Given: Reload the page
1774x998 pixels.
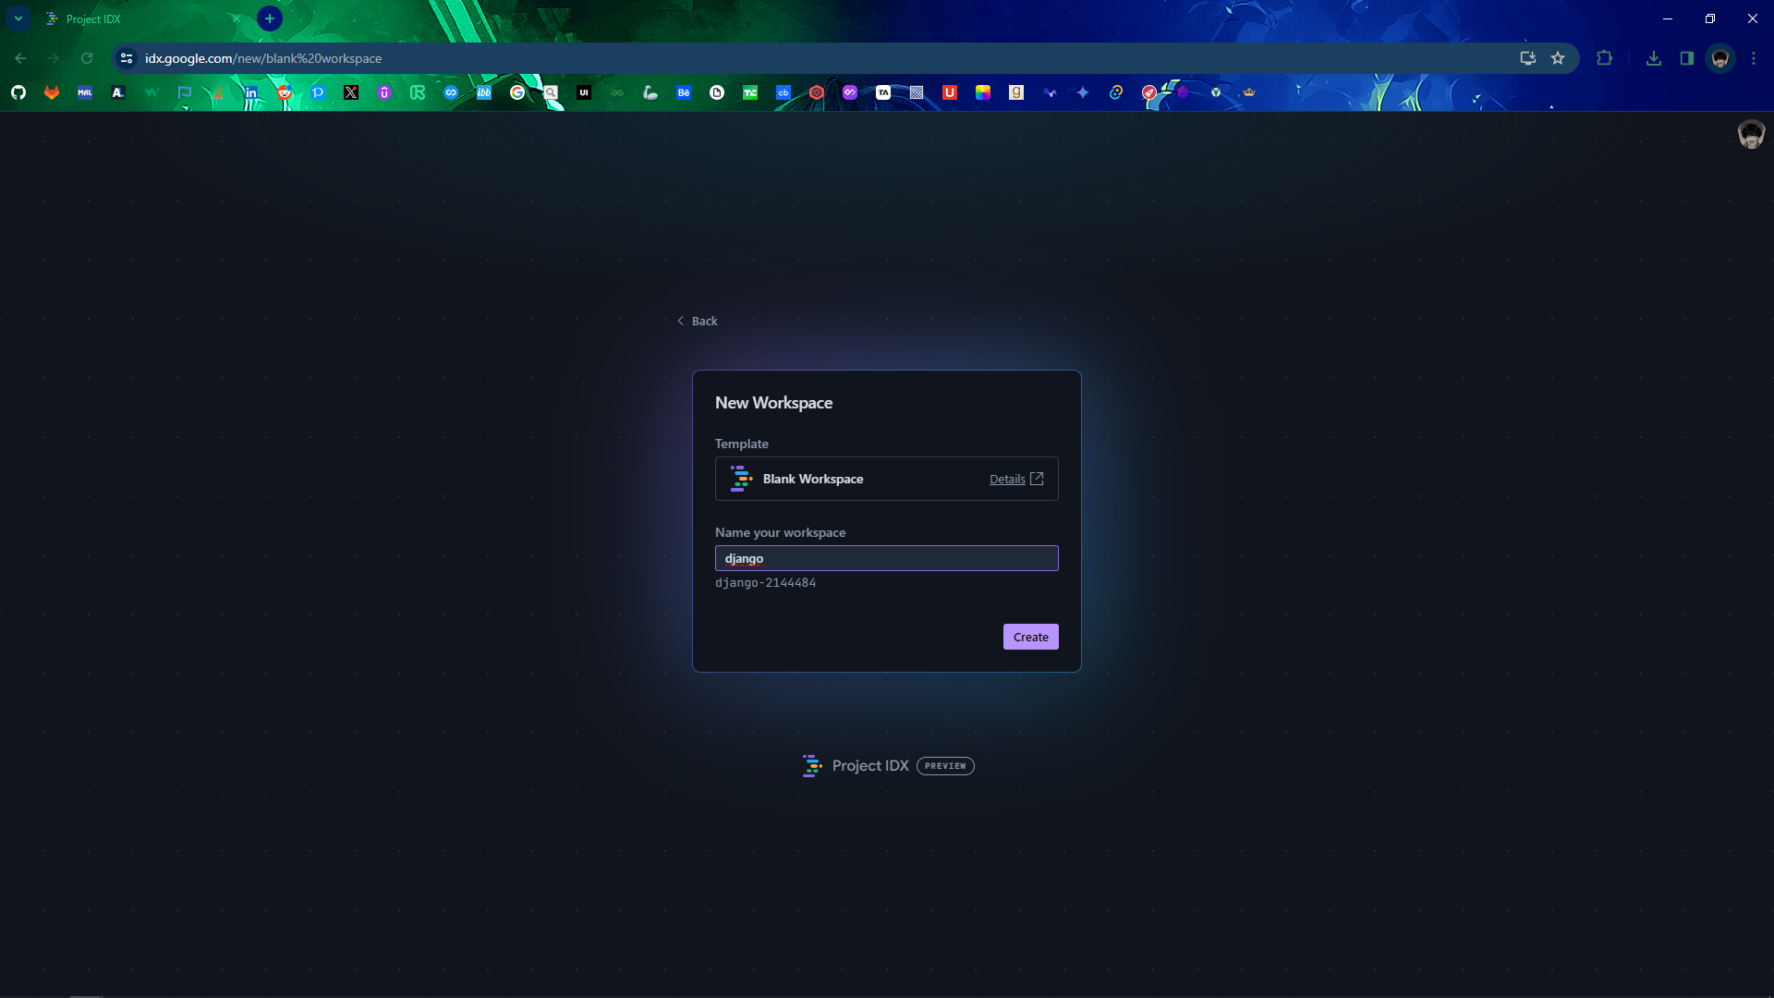Looking at the screenshot, I should coord(87,58).
